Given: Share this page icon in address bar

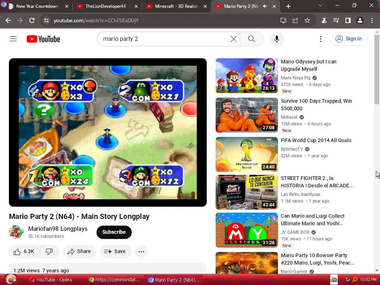Looking at the screenshot, I should [295, 21].
